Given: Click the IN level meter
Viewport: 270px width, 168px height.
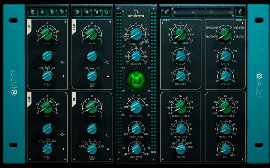Looking at the screenshot, I should pyautogui.click(x=119, y=80).
